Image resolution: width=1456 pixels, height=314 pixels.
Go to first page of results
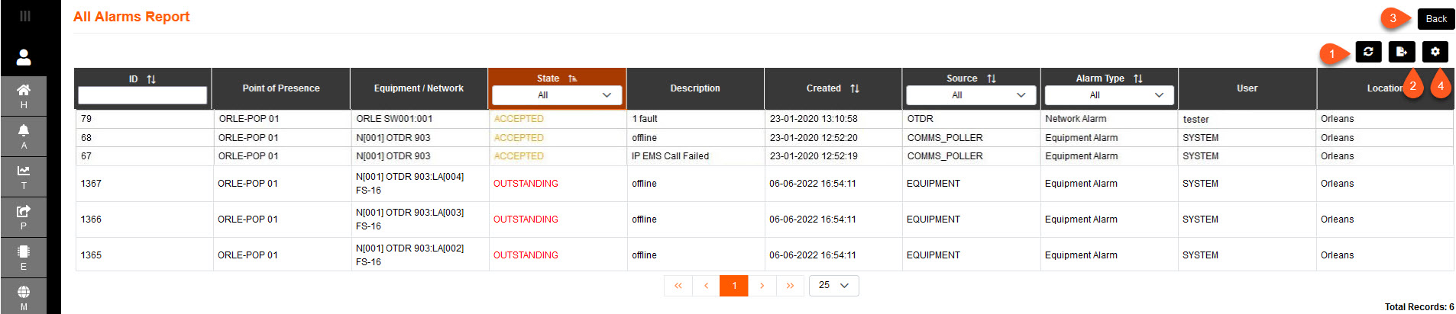(678, 286)
